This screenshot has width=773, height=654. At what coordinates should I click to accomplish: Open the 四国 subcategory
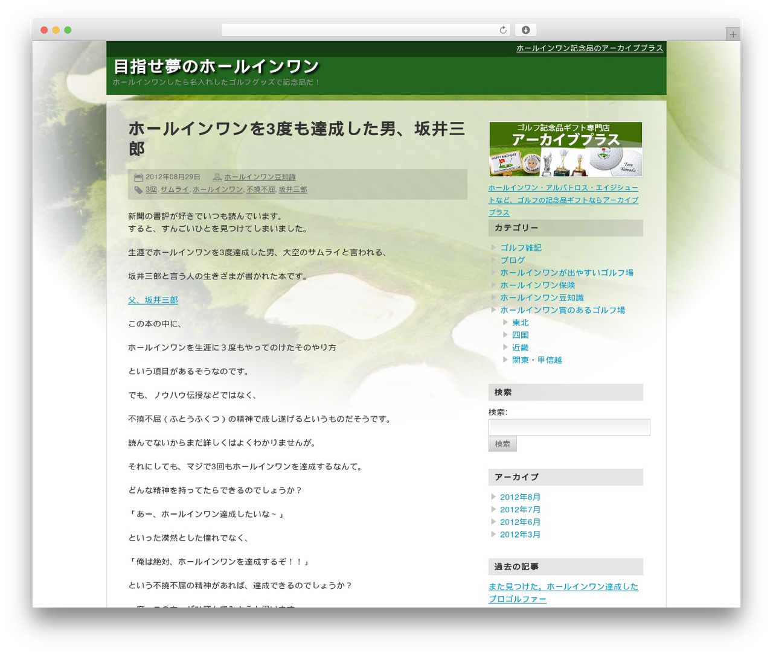[x=521, y=335]
